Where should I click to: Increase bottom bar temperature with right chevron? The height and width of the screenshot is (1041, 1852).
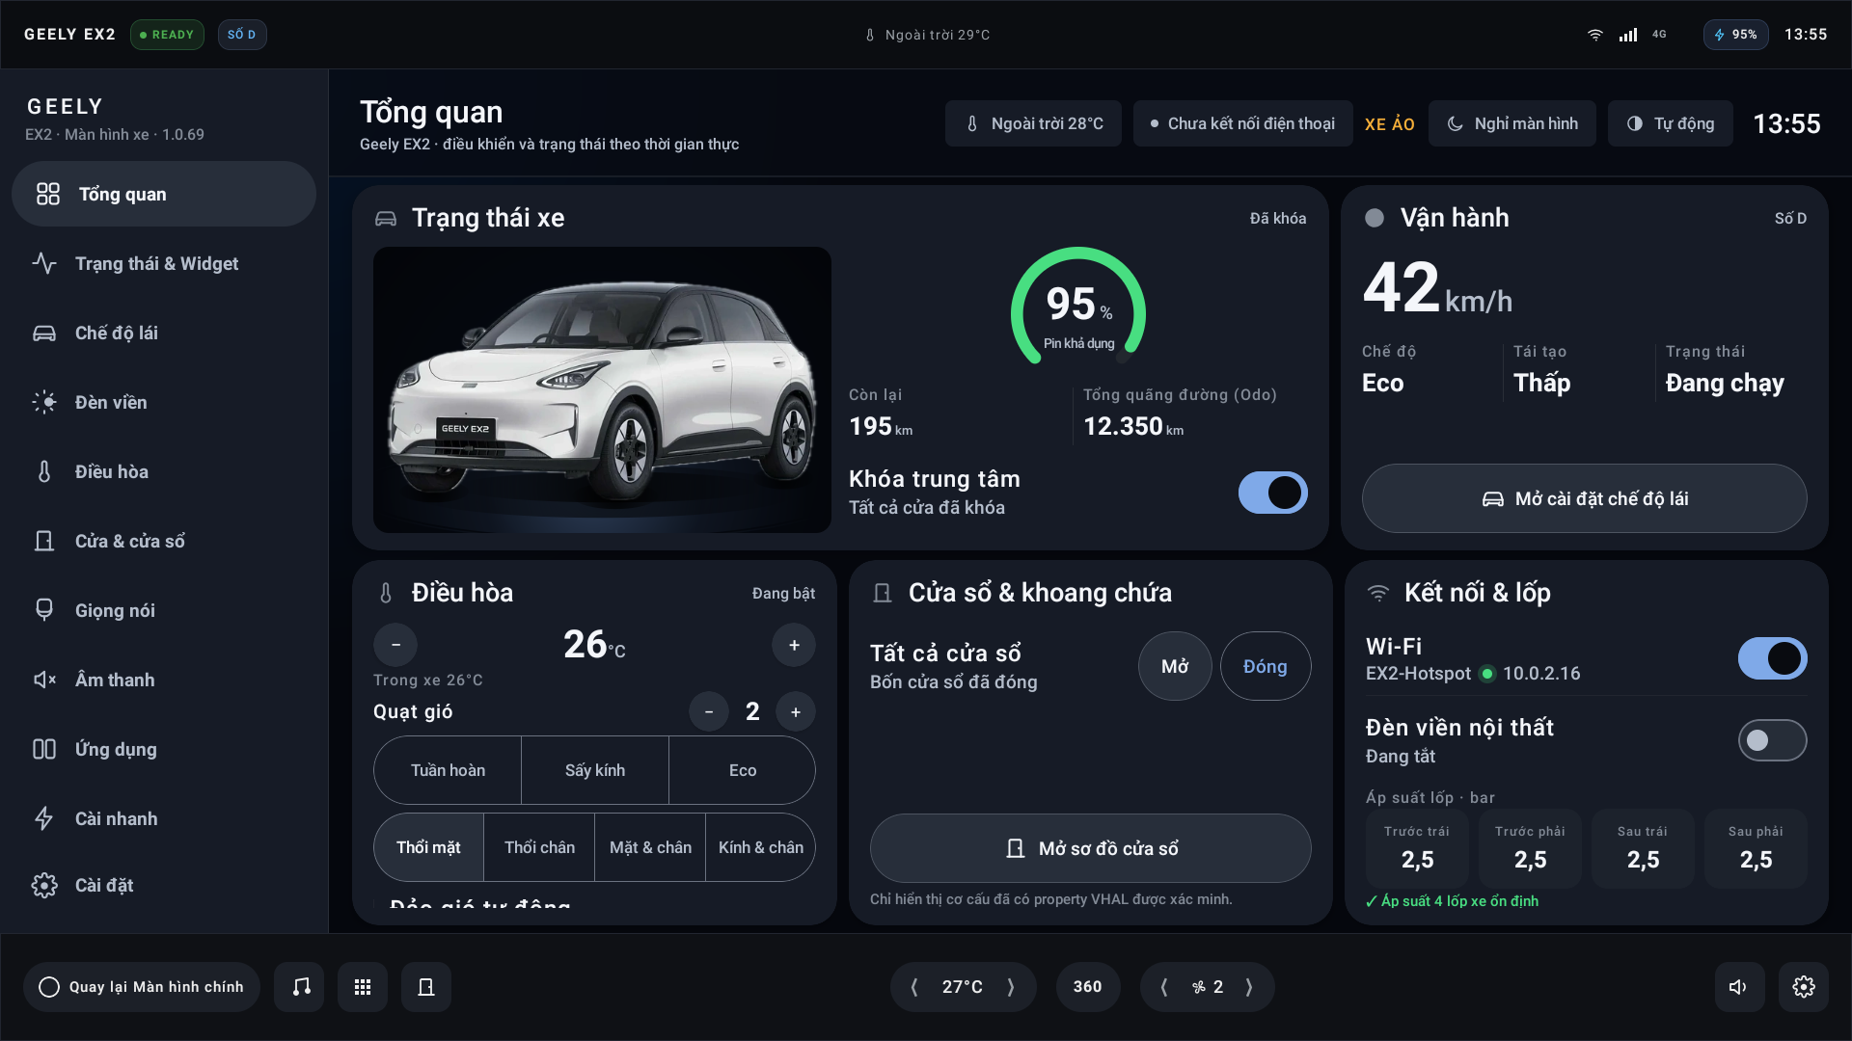coord(1011,986)
